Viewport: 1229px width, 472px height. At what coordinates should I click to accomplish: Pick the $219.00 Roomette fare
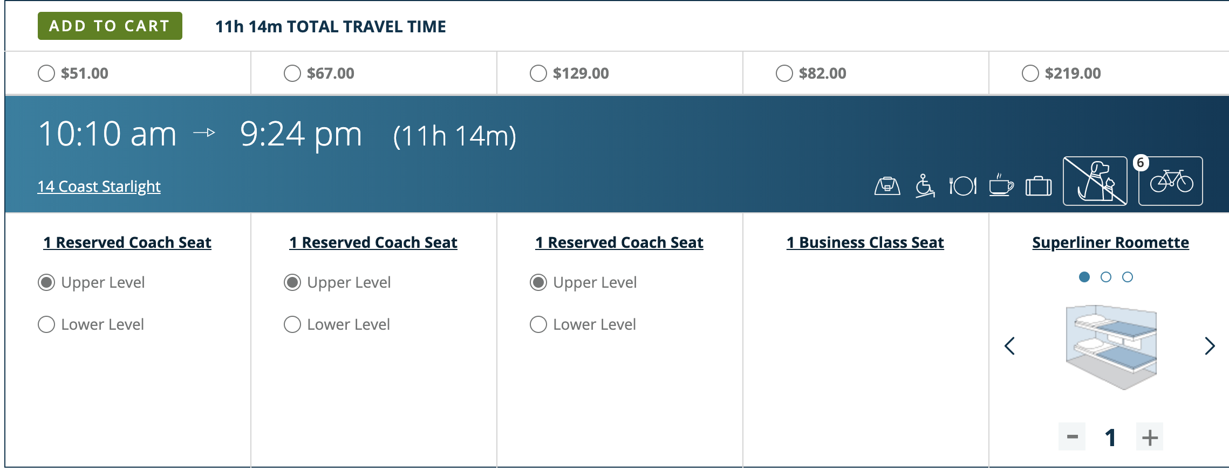[1030, 73]
